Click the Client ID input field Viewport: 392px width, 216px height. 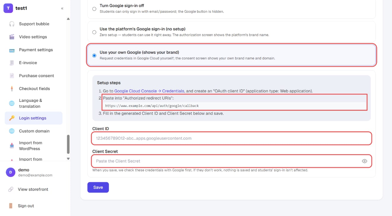pos(232,138)
